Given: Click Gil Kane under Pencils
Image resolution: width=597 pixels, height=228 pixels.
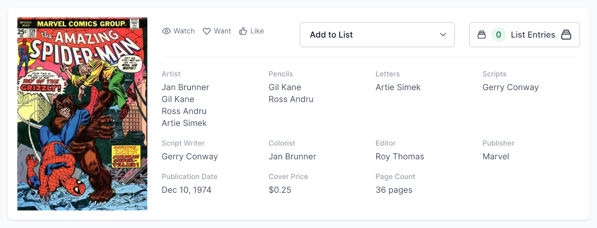Looking at the screenshot, I should tap(285, 87).
